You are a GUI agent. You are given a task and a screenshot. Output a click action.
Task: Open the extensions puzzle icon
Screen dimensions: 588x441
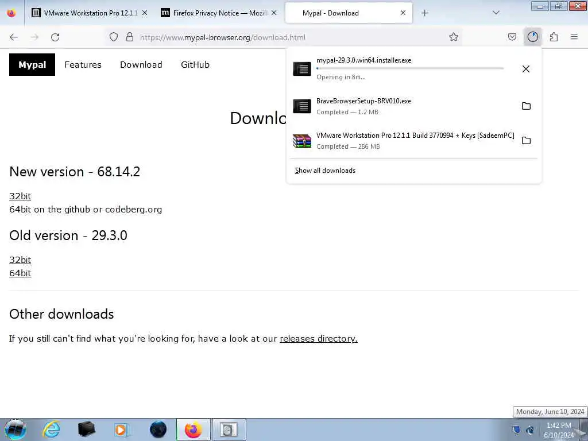pyautogui.click(x=554, y=37)
